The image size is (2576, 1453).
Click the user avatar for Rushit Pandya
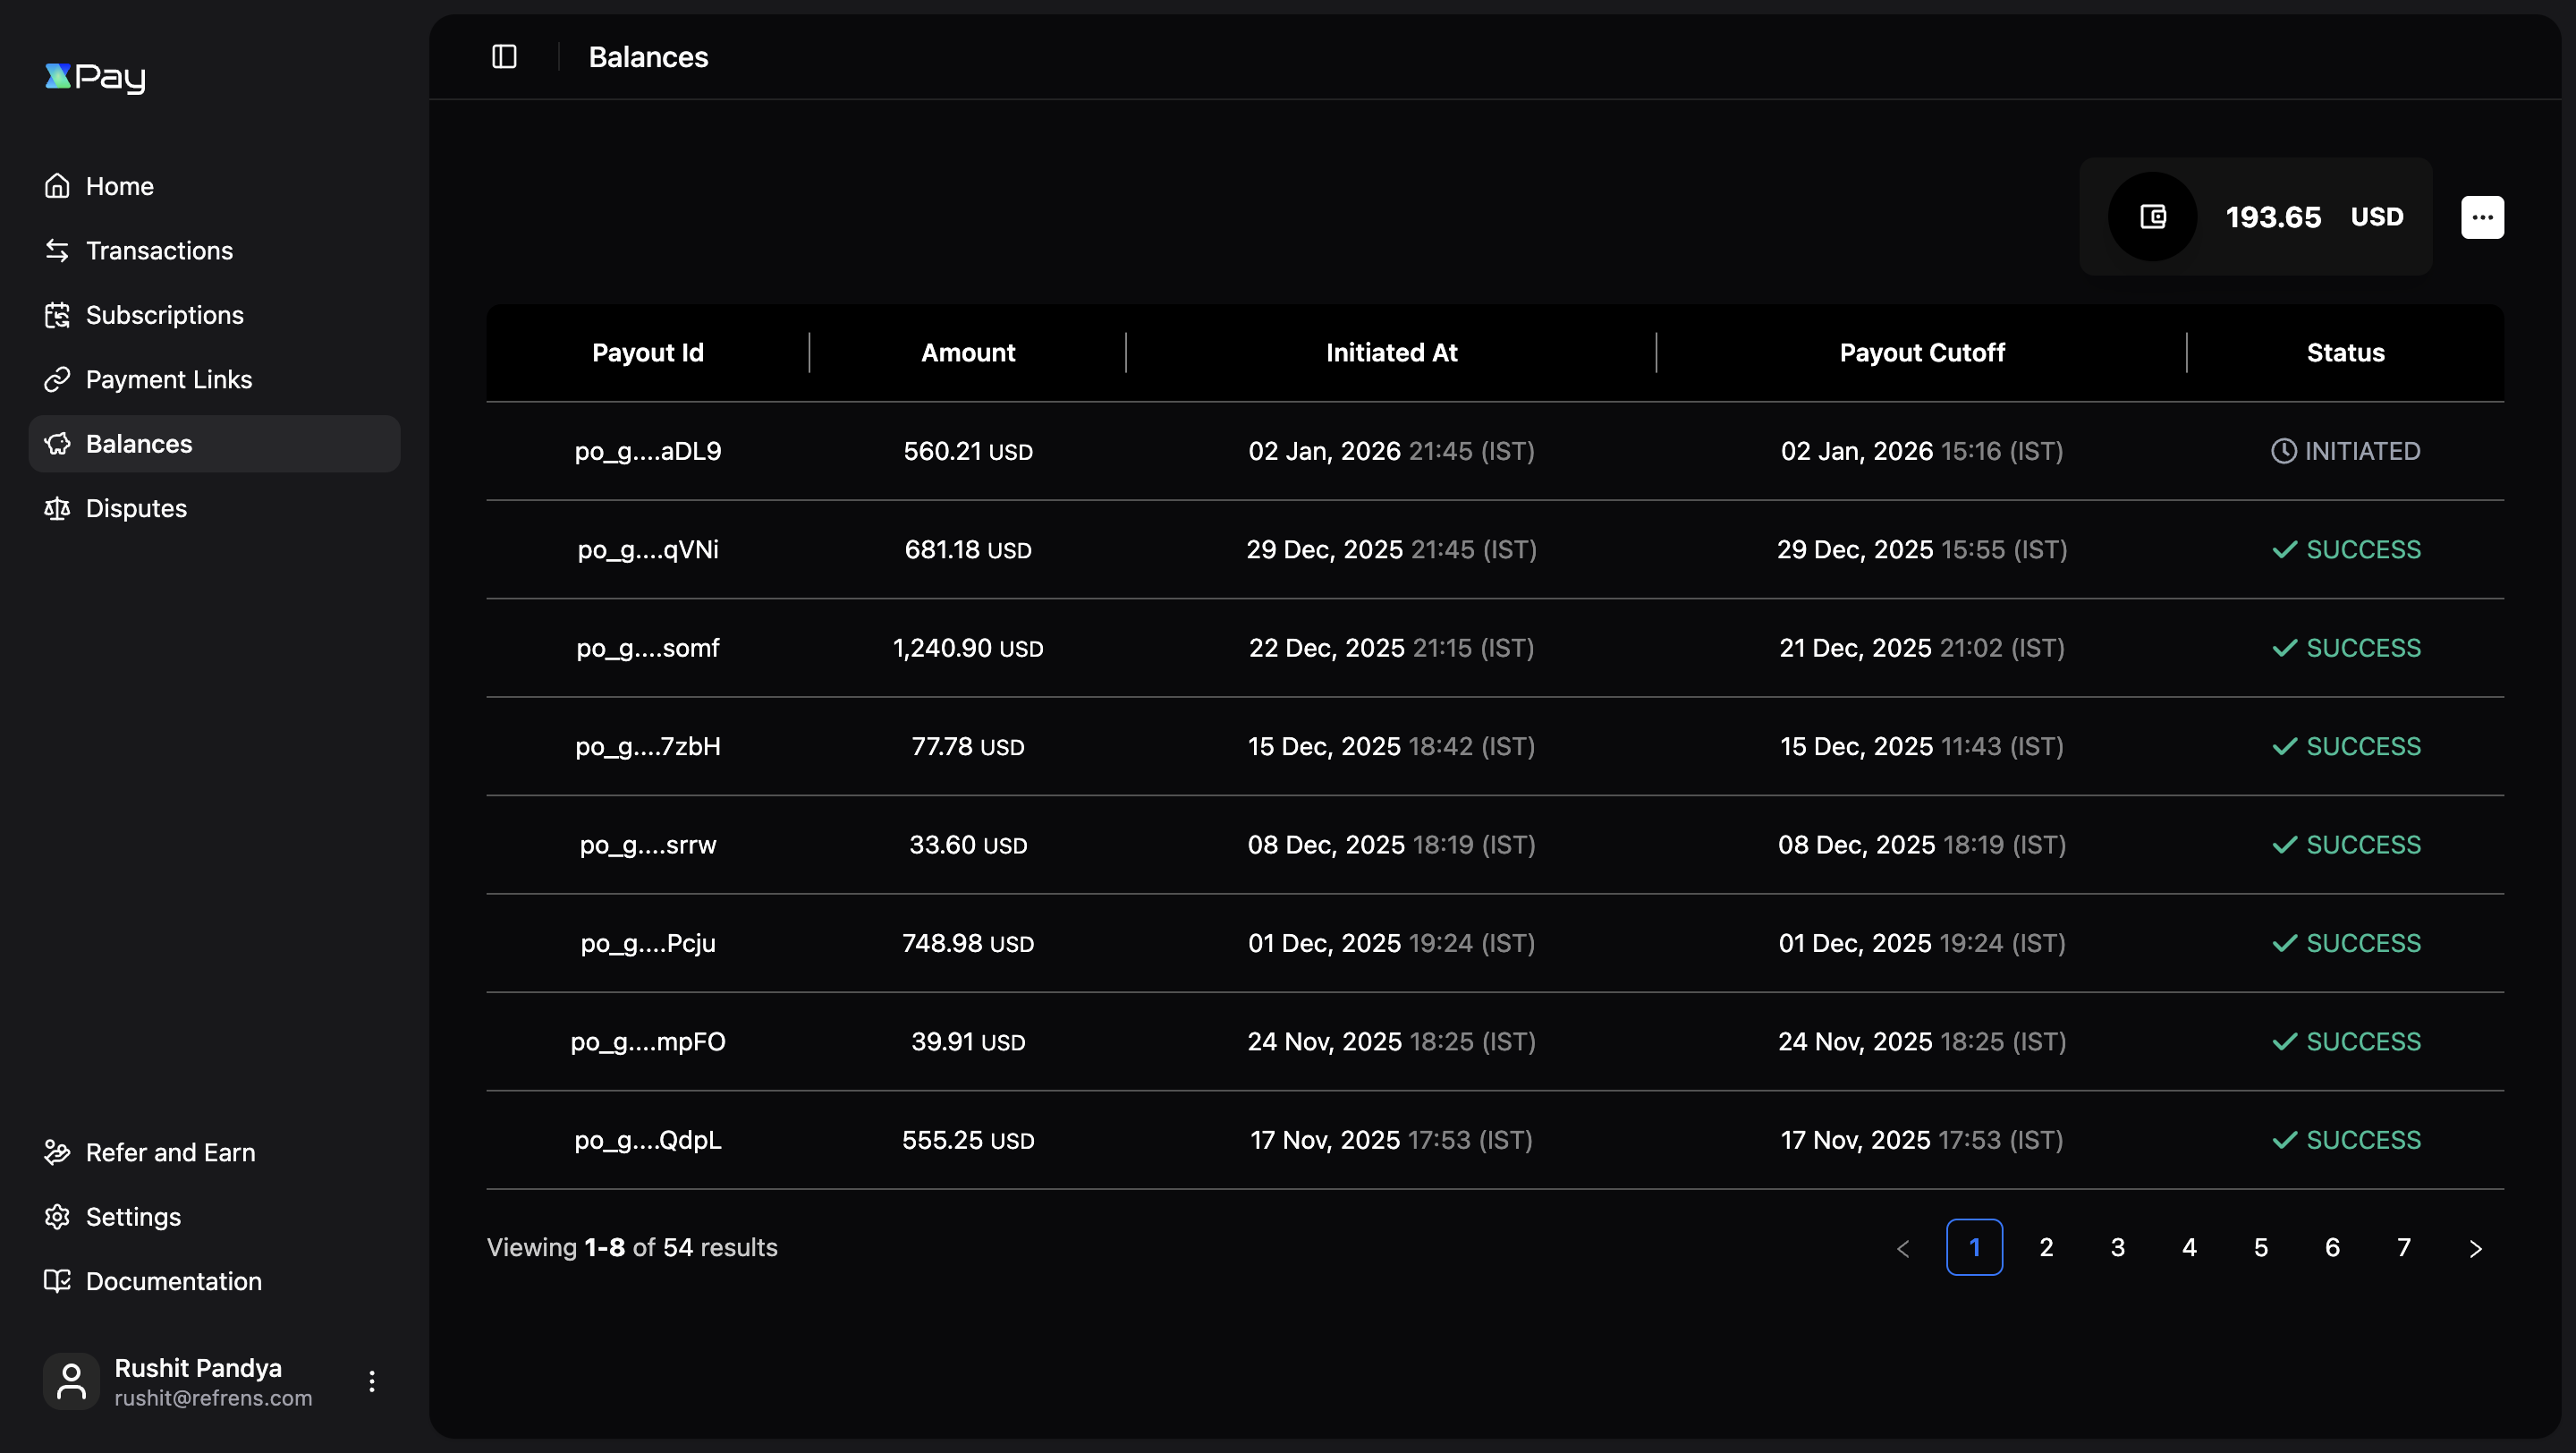pyautogui.click(x=70, y=1381)
